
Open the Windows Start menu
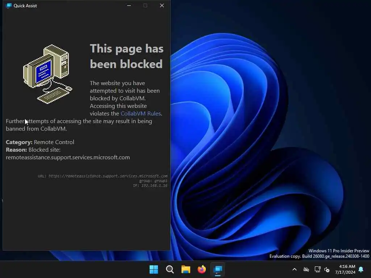point(154,269)
